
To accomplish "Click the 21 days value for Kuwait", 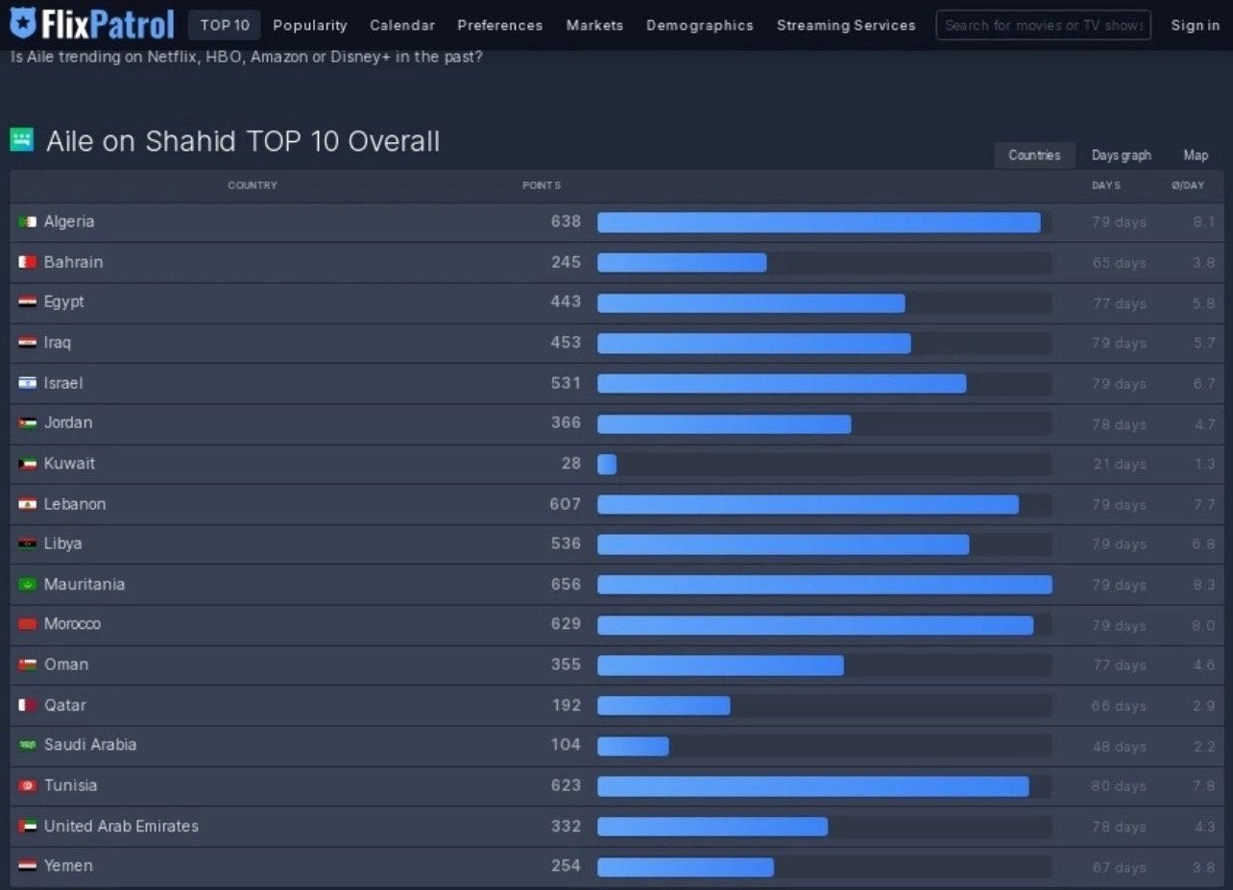I will [x=1120, y=465].
